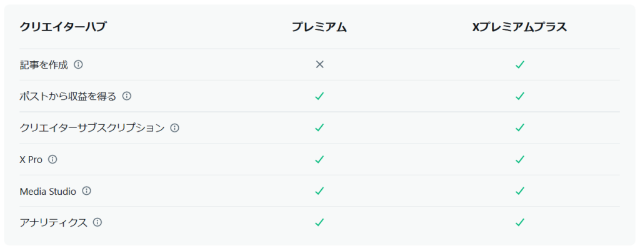Click the X Pro feature label
The width and height of the screenshot is (640, 251).
pyautogui.click(x=31, y=160)
